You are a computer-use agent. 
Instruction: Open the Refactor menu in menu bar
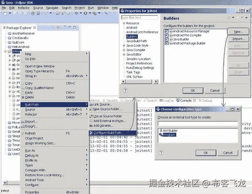(x=24, y=8)
